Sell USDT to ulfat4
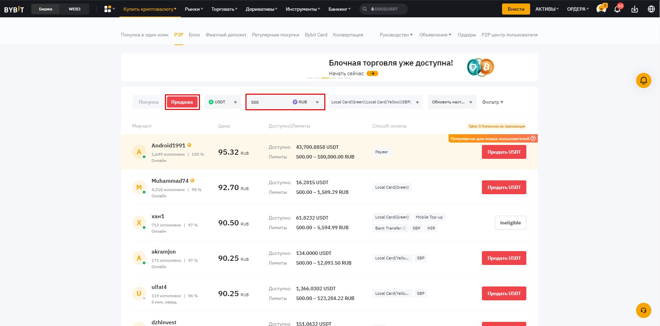660x326 pixels. pyautogui.click(x=504, y=293)
